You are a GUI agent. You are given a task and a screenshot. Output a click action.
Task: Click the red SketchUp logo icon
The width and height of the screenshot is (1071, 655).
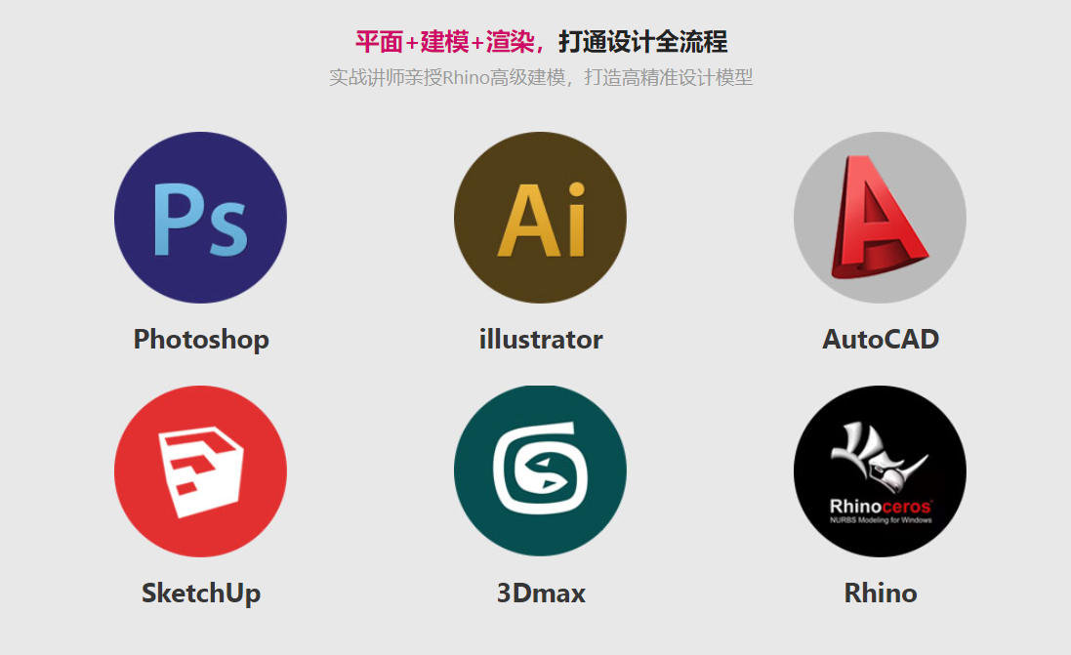pos(200,471)
